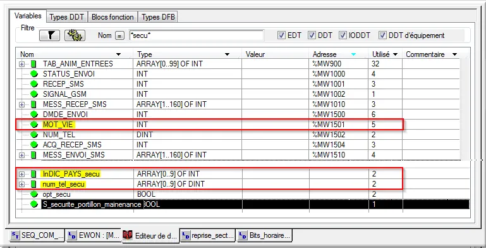Click the filter settings gears button
This screenshot has height=248, width=486.
[x=75, y=35]
